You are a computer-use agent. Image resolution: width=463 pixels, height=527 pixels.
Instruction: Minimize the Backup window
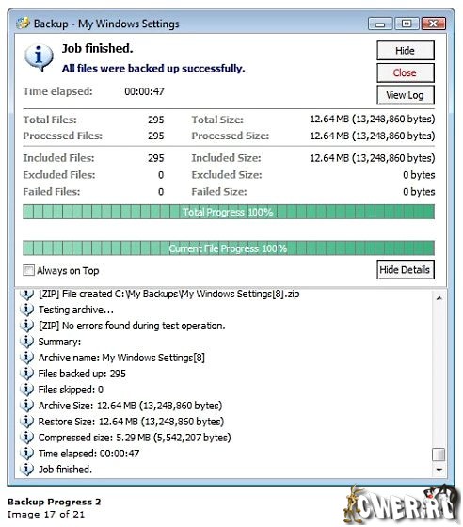click(380, 24)
